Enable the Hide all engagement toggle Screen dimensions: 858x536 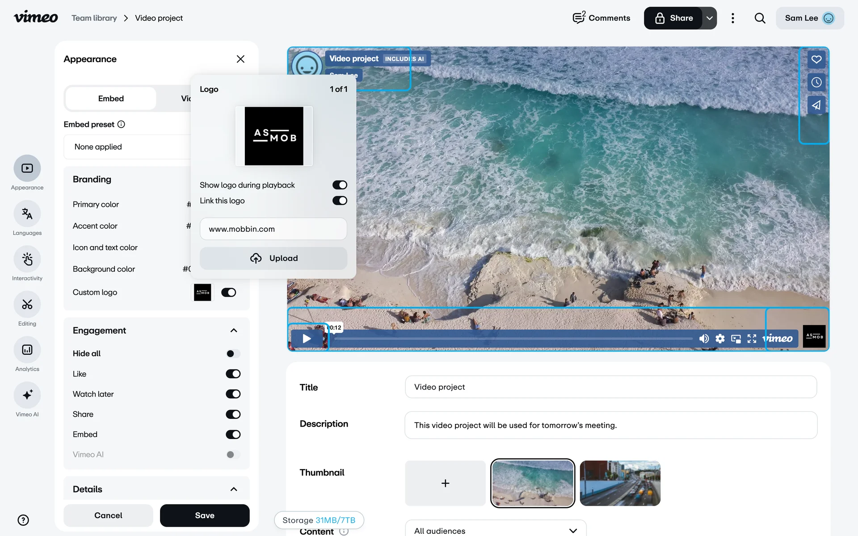tap(233, 354)
